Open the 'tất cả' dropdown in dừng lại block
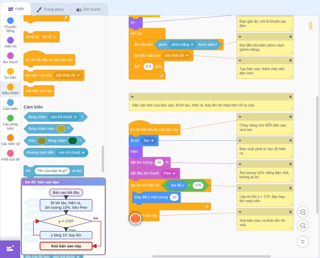 (49, 37)
